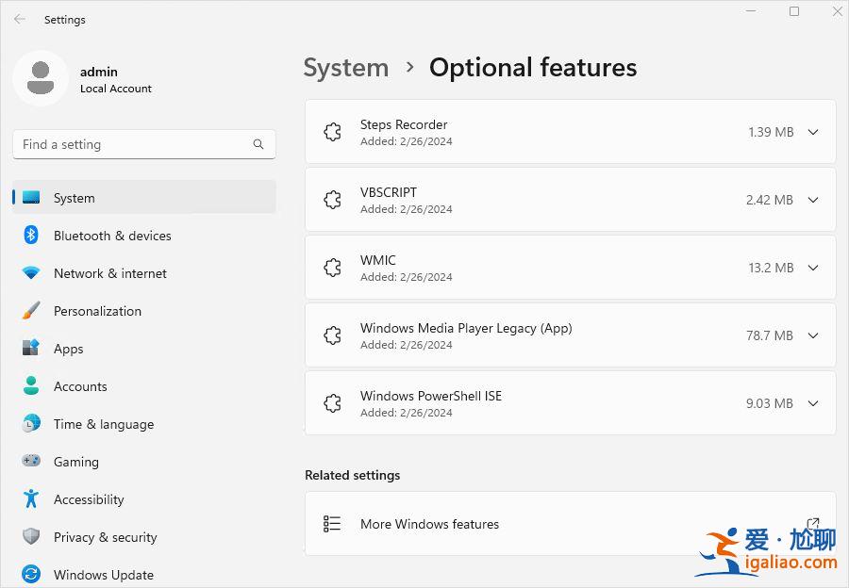Select Apps in the sidebar
Viewport: 849px width, 588px height.
68,349
